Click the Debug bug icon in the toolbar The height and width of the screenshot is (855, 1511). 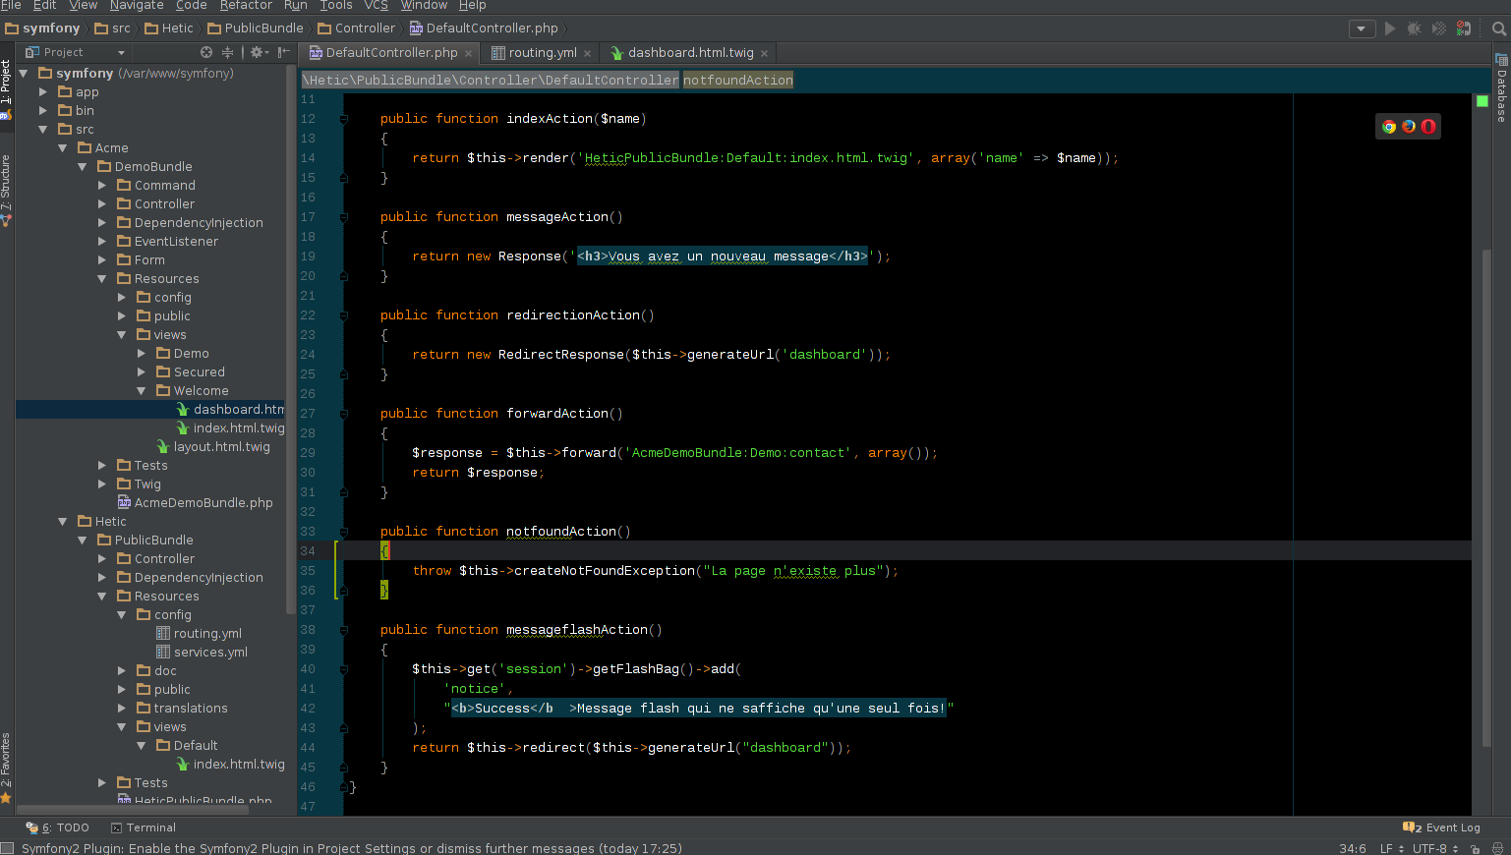click(1415, 28)
